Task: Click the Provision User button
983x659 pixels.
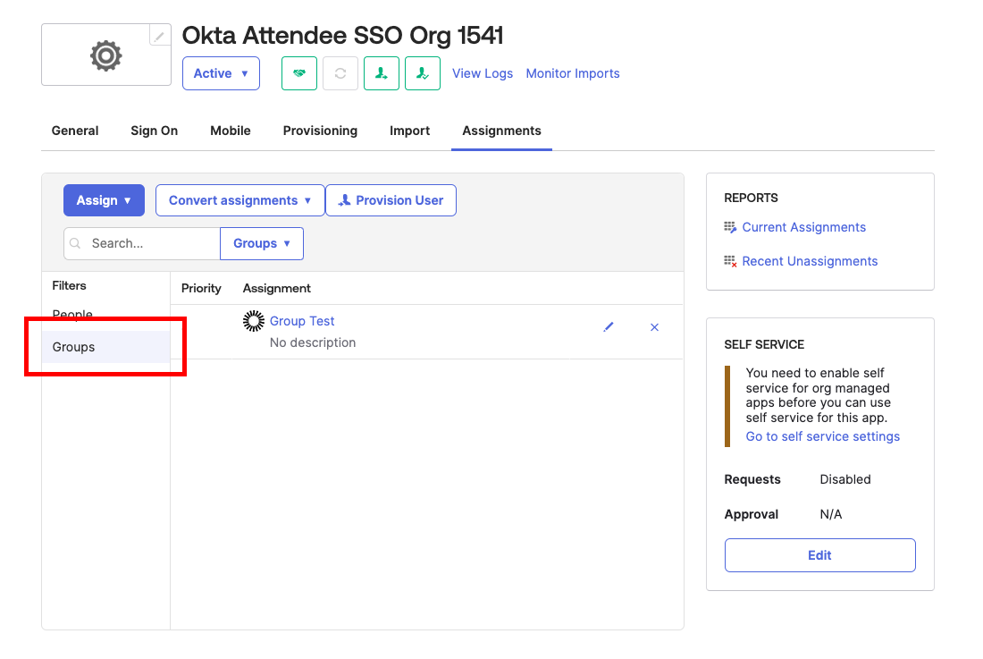Action: (x=391, y=200)
